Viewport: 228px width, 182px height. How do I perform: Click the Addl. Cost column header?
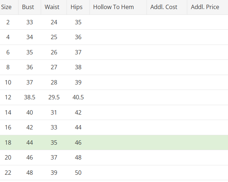[164, 7]
